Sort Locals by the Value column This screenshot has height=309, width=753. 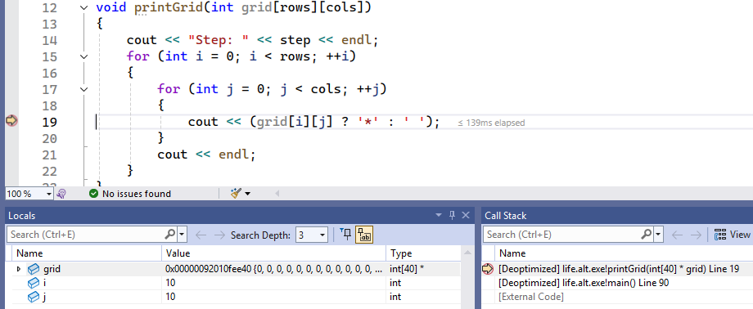coord(273,253)
